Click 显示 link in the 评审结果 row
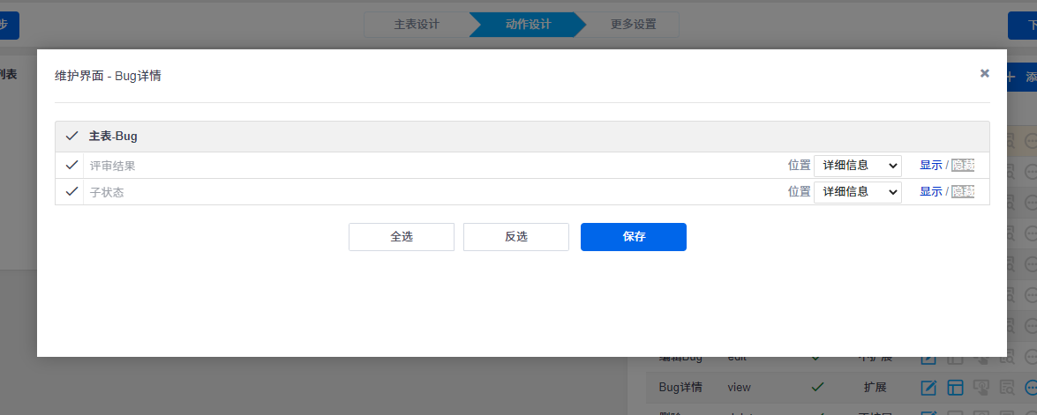 coord(930,165)
